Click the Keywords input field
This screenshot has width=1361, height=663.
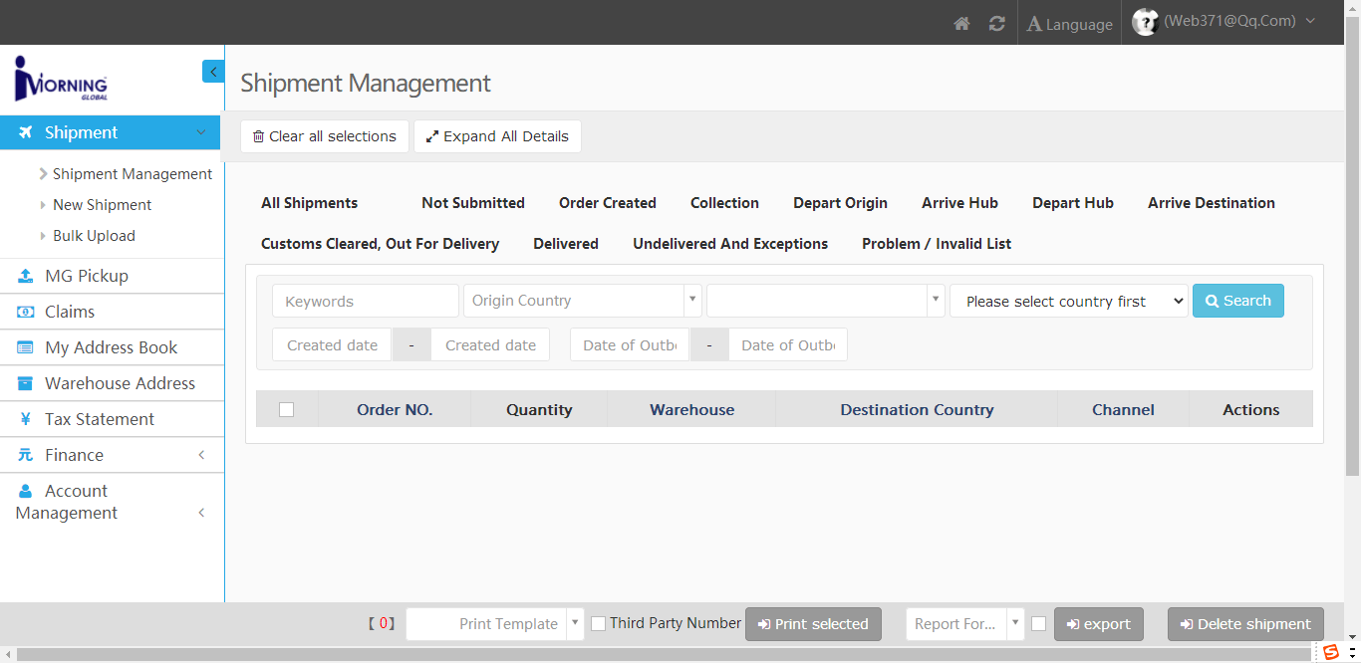tap(366, 301)
